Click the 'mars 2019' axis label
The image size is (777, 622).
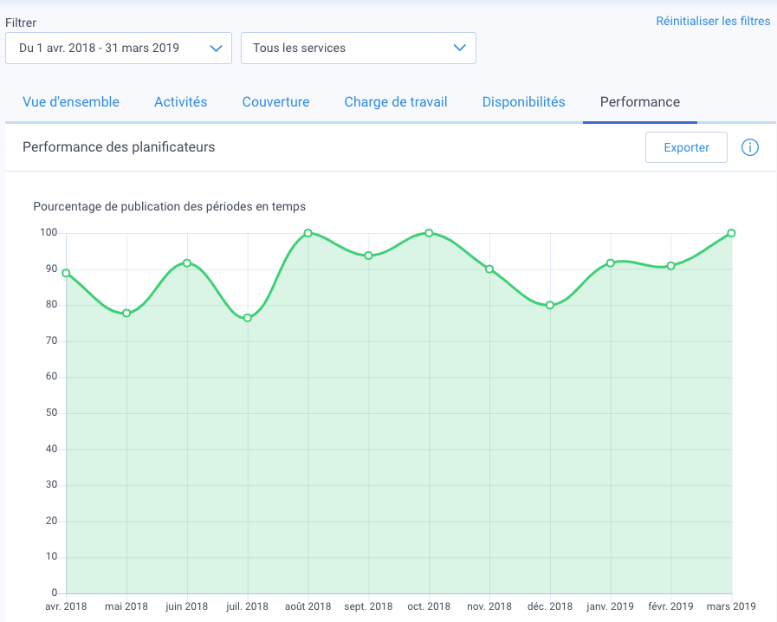[731, 606]
